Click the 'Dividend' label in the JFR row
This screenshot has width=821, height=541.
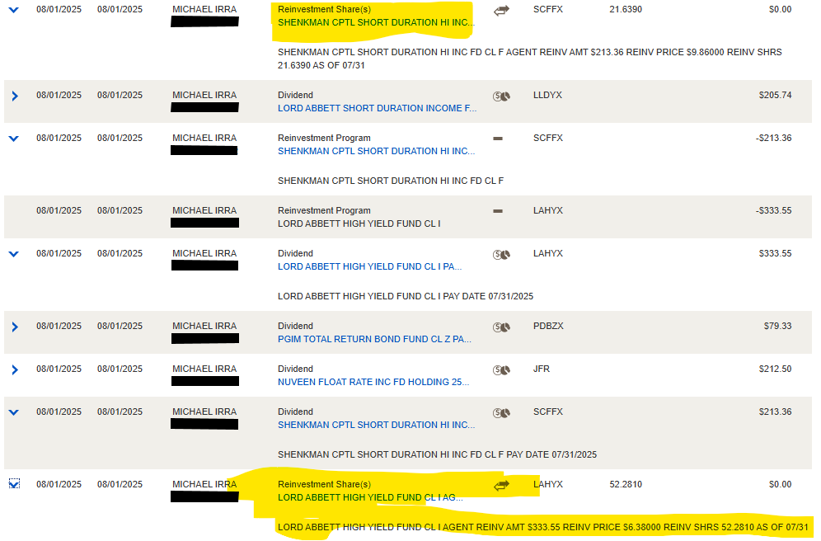pyautogui.click(x=295, y=369)
